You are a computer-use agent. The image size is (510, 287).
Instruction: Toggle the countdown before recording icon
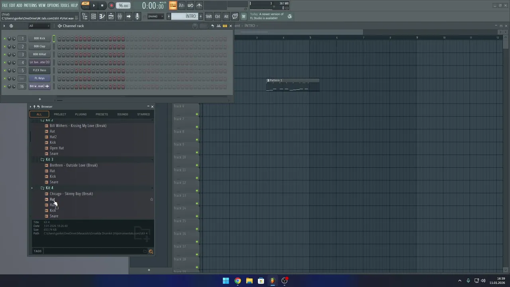click(x=181, y=5)
